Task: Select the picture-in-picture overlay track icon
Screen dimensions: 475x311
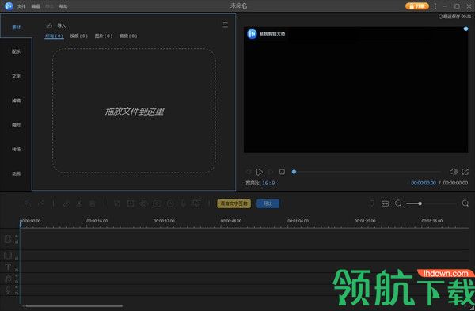Action: pyautogui.click(x=8, y=256)
